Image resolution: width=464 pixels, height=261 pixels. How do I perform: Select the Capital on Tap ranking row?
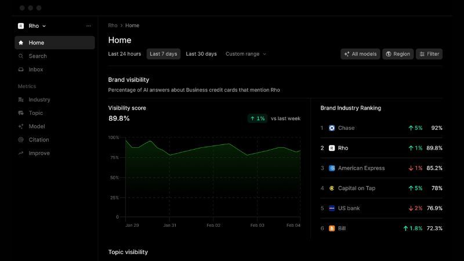click(x=381, y=188)
